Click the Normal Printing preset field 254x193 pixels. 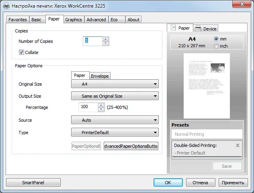(207, 134)
